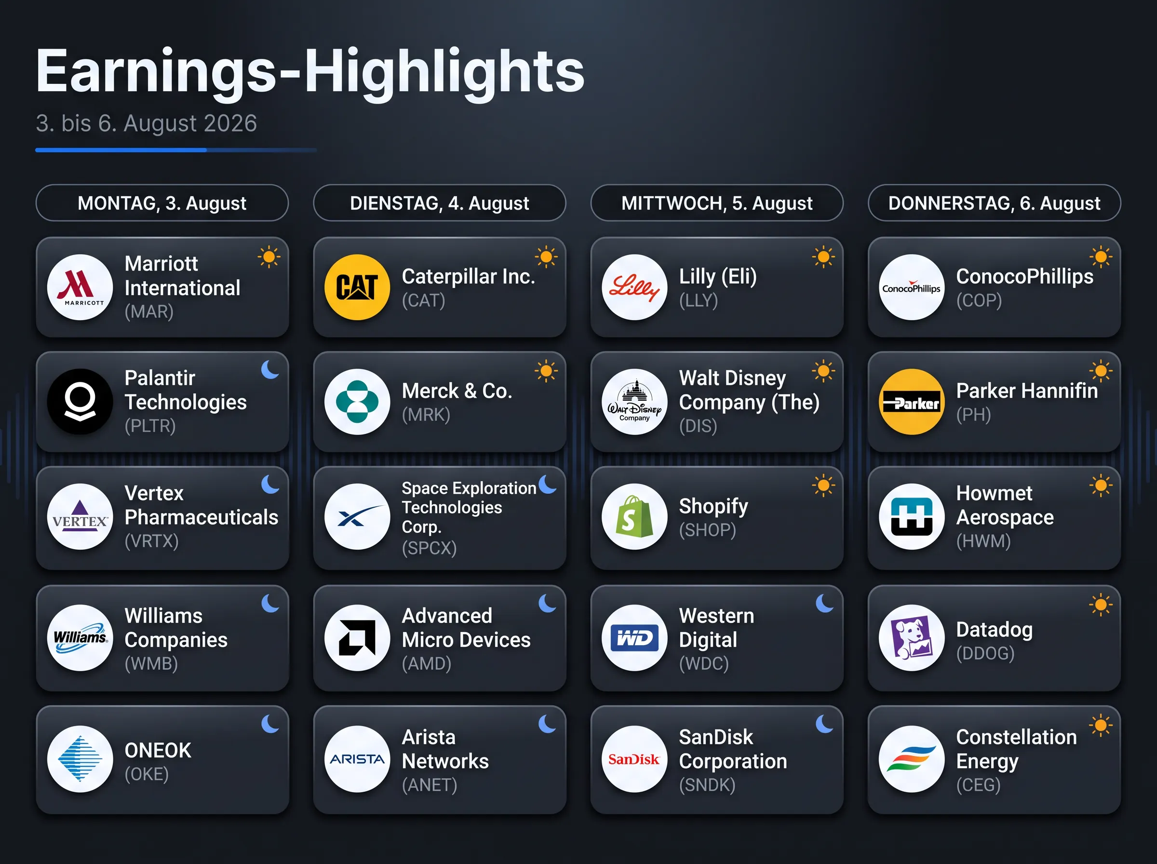The height and width of the screenshot is (864, 1157).
Task: Click the Williams Companies logo
Action: click(80, 637)
